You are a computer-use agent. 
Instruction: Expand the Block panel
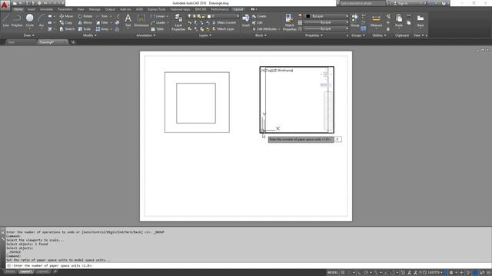click(x=261, y=35)
